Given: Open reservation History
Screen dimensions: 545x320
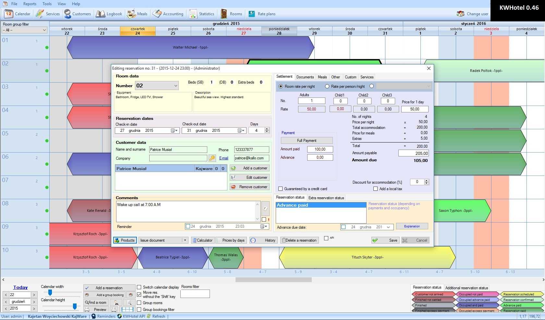Looking at the screenshot, I should 263,240.
